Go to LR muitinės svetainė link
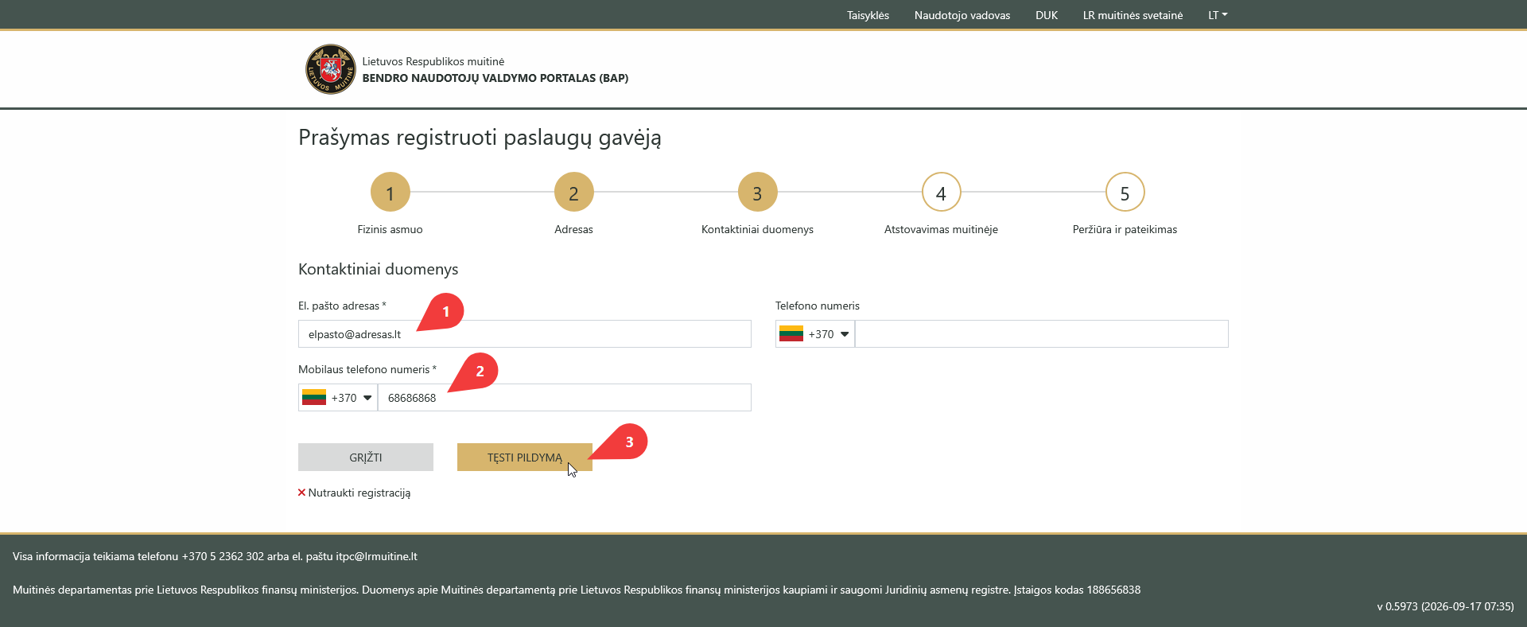 coord(1133,15)
